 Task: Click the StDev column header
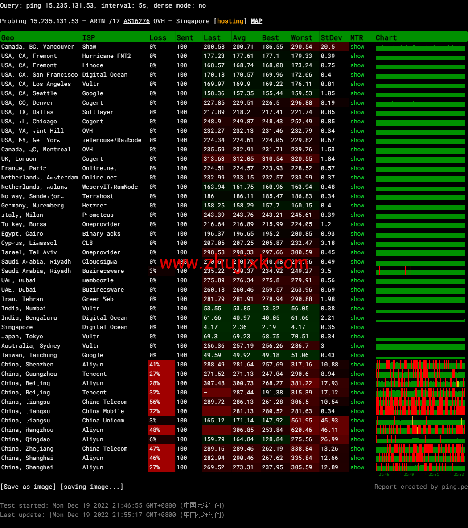coord(329,38)
